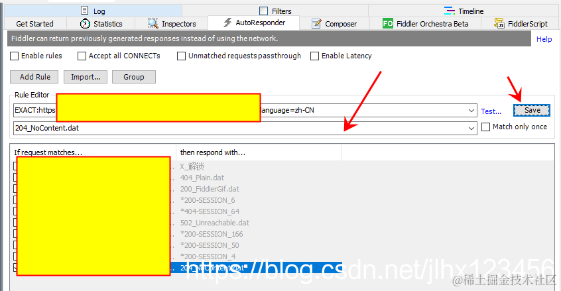The image size is (561, 291).
Task: Expand the response action dropdown arrow
Action: 471,129
